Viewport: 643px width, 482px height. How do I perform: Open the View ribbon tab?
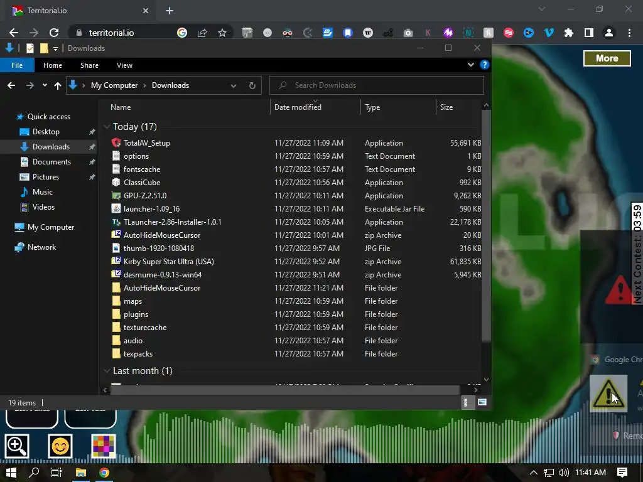tap(124, 65)
